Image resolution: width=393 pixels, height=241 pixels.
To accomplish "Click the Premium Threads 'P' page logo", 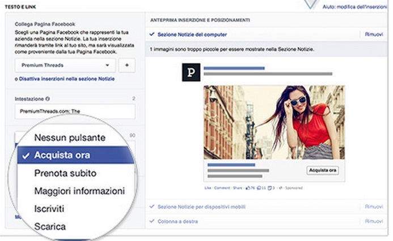I will 191,73.
